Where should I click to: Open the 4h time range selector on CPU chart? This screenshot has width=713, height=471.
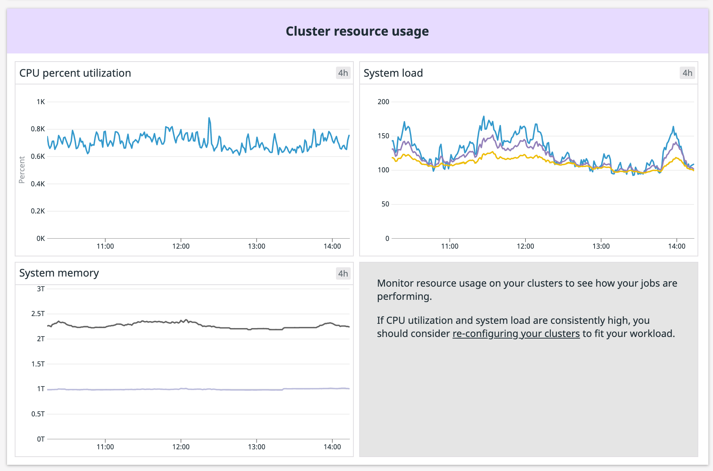coord(342,73)
